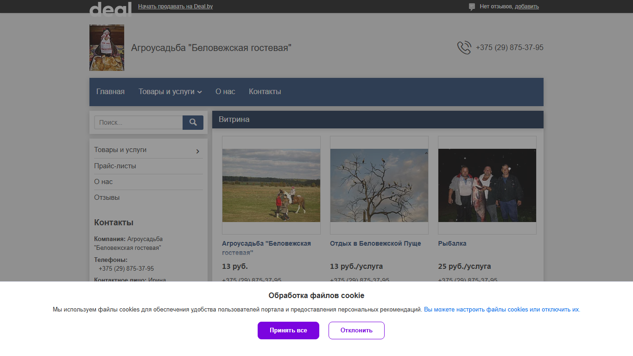Click the Контакты sidebar heading

(114, 222)
